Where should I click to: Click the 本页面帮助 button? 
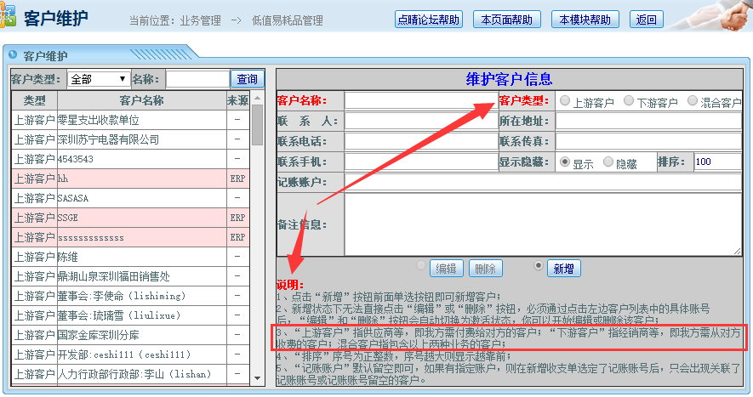click(506, 20)
